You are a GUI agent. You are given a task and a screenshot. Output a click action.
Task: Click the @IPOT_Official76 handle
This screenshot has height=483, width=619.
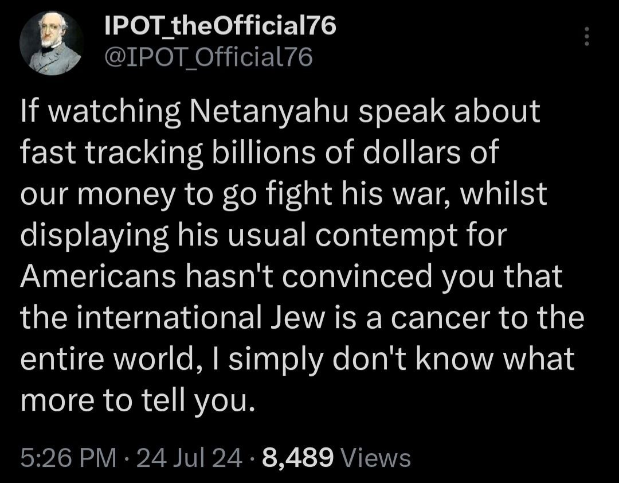[x=209, y=57]
